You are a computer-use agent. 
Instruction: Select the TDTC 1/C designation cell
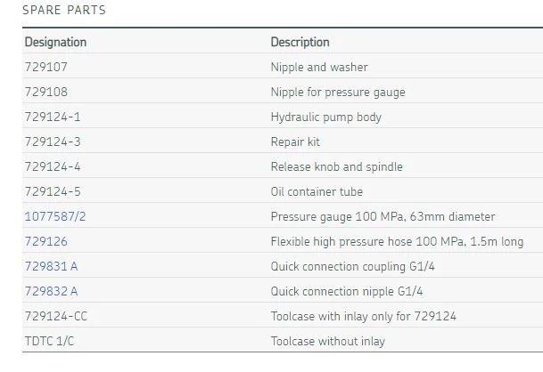(51, 341)
